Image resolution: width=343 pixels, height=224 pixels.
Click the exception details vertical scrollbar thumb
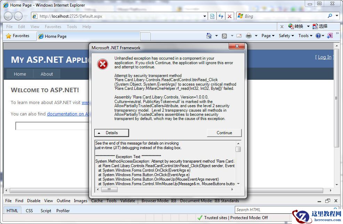pos(238,149)
